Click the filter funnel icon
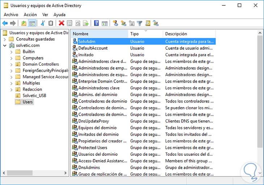The image size is (264, 185). click(140, 23)
